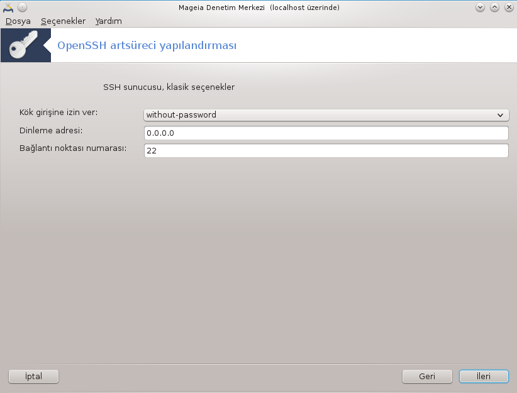Close the Mageia Denetim Merkezi window
517x393 pixels.
pyautogui.click(x=509, y=8)
